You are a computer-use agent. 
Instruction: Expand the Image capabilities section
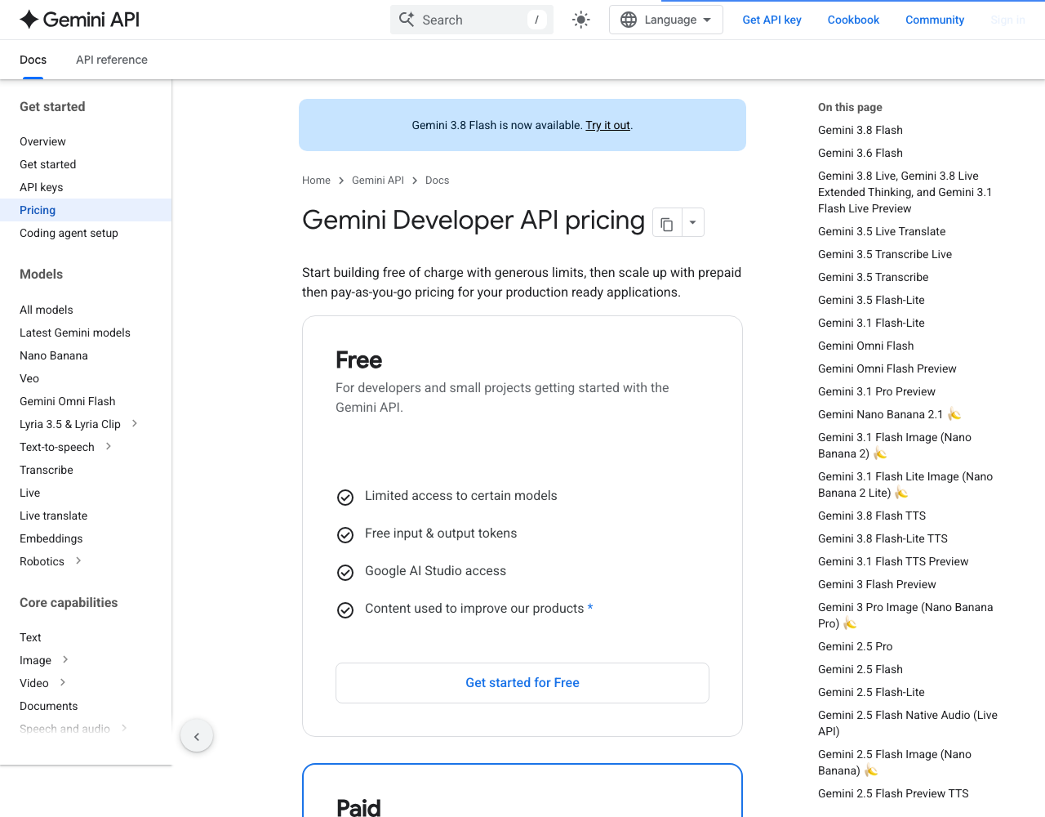[x=65, y=659]
